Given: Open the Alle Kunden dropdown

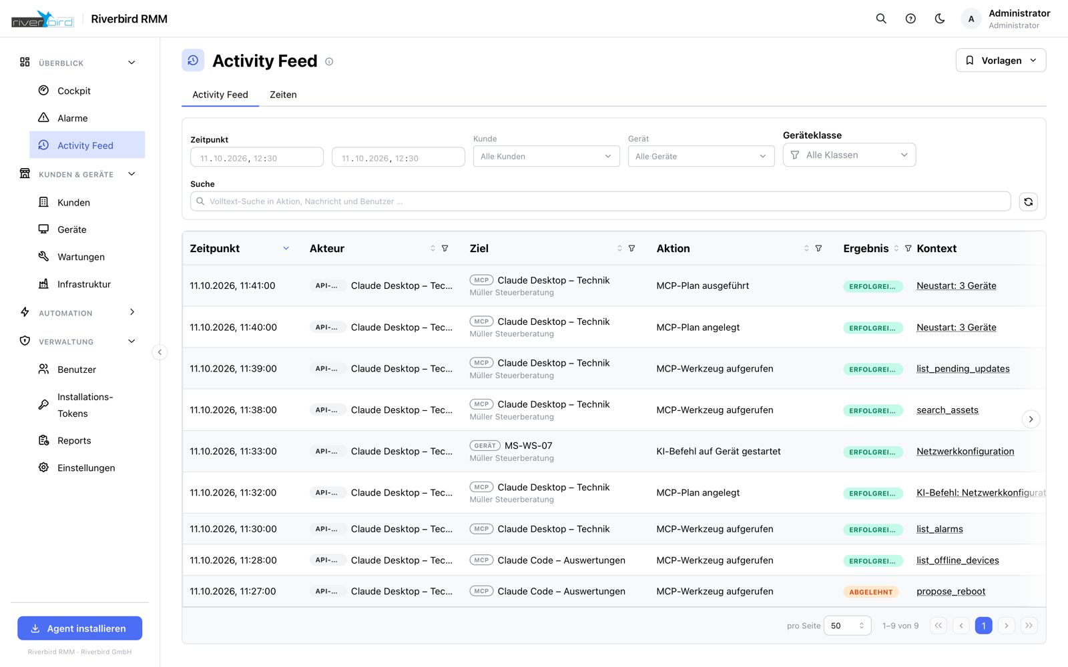Looking at the screenshot, I should (545, 156).
